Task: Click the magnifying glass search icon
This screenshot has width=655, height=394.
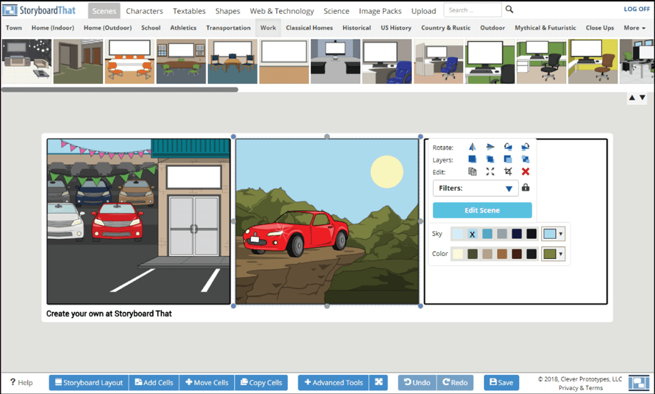Action: point(509,10)
